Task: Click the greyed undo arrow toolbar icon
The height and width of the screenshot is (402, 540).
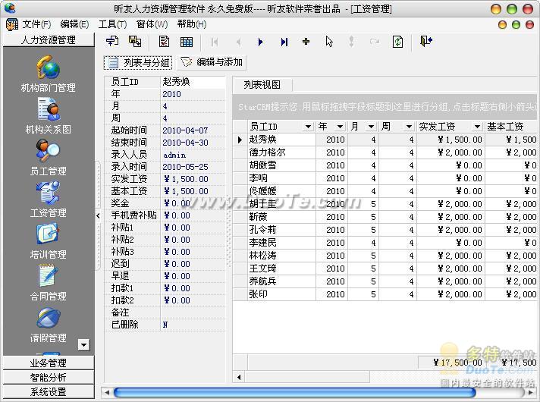Action: point(375,42)
